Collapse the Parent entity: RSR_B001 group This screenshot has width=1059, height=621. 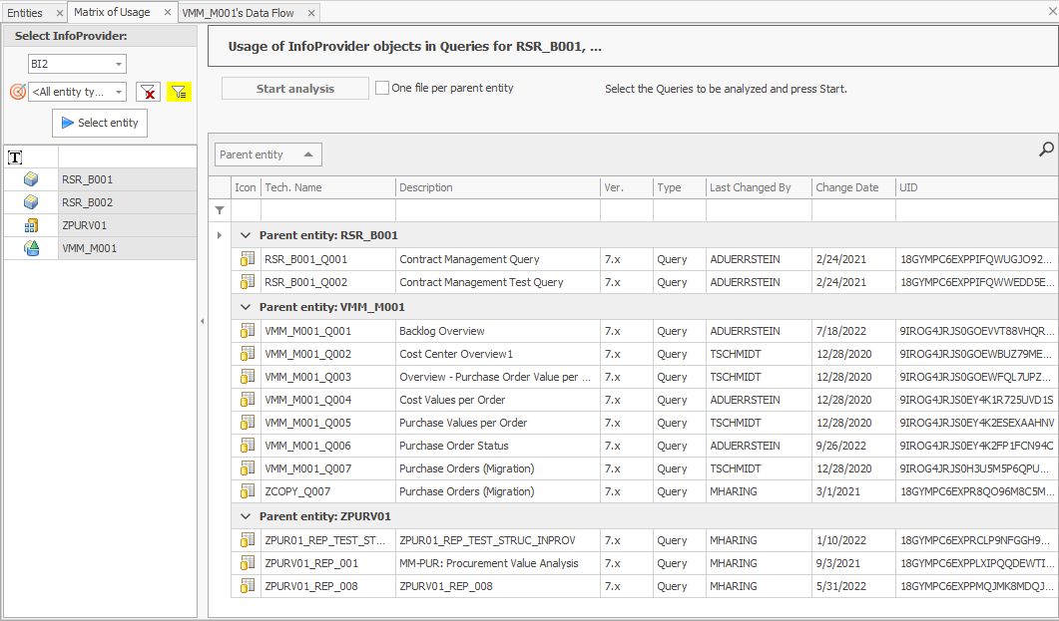click(246, 235)
